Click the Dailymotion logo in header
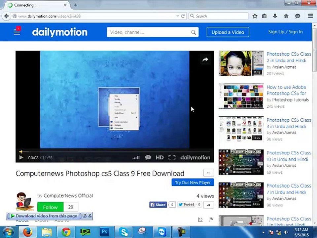 coord(60,32)
